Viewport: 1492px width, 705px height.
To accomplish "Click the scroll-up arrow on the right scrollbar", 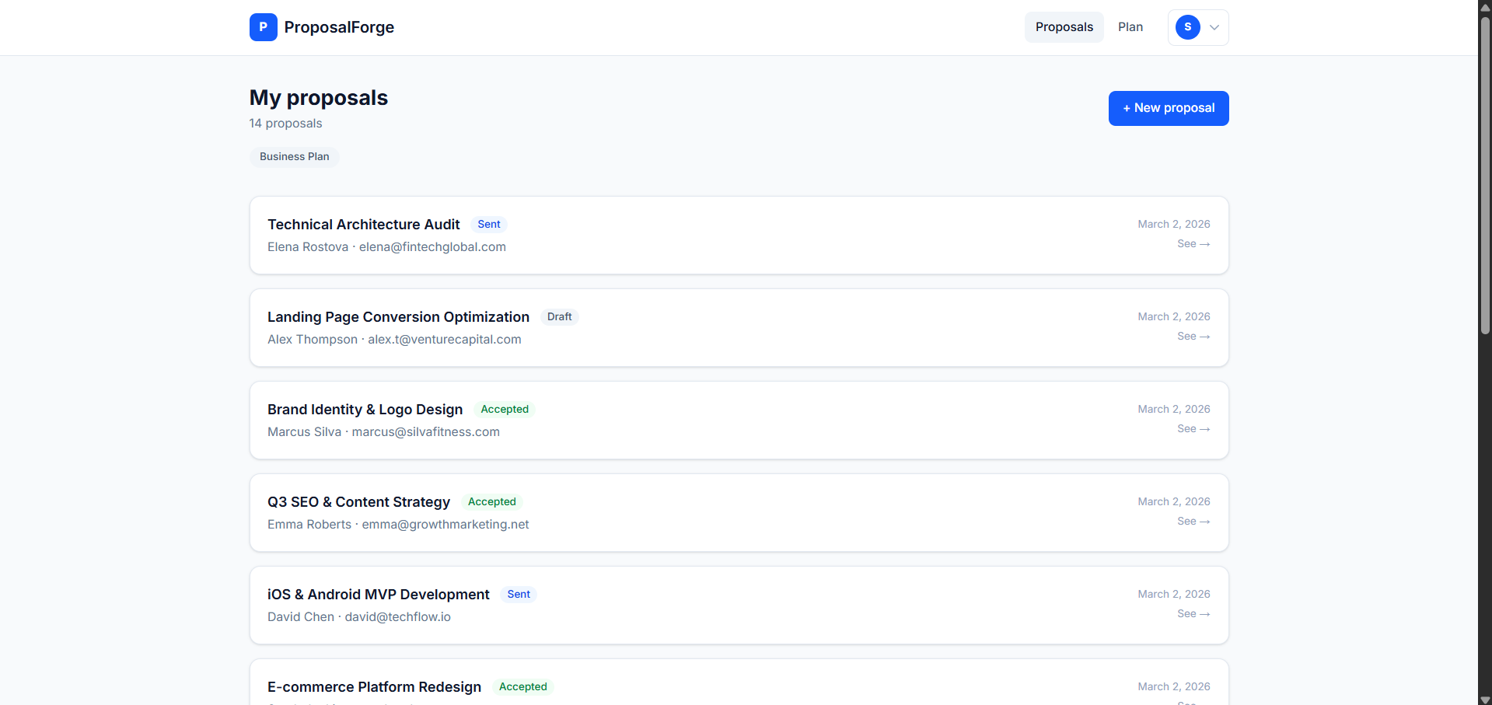I will [x=1484, y=6].
